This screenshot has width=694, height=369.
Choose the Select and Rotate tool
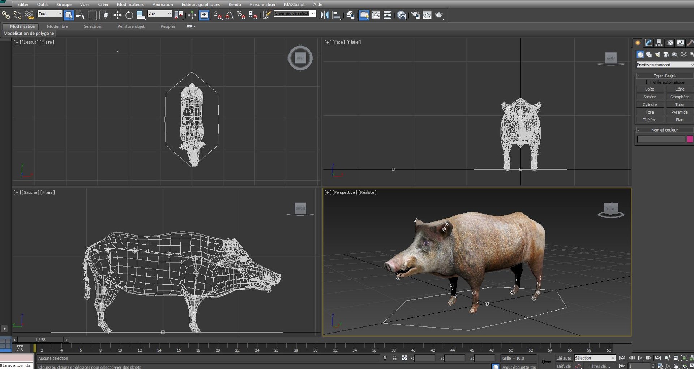(129, 15)
